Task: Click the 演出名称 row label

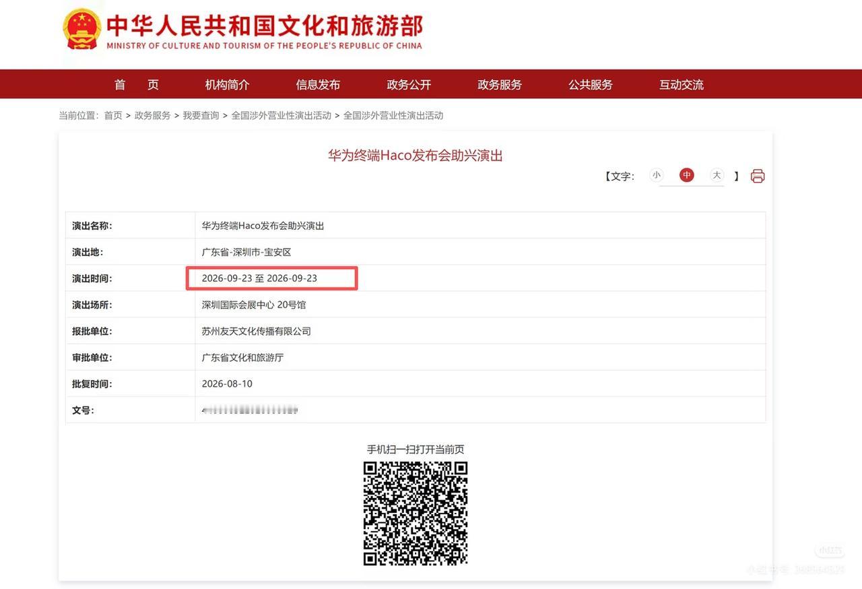Action: [x=92, y=226]
